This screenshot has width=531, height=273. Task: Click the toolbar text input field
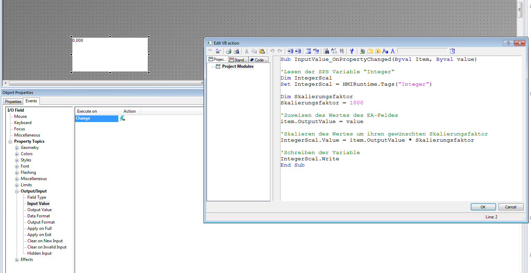pyautogui.click(x=422, y=51)
